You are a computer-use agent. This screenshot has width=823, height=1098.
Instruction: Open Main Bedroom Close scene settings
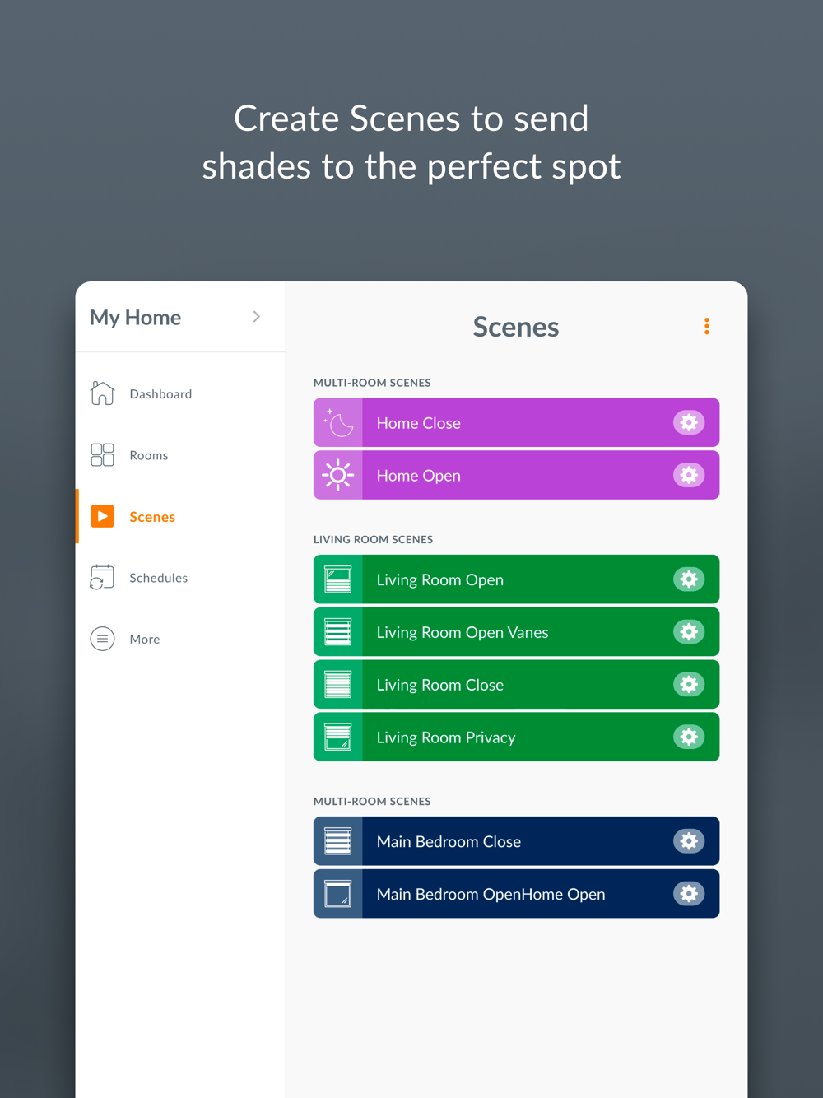click(689, 841)
